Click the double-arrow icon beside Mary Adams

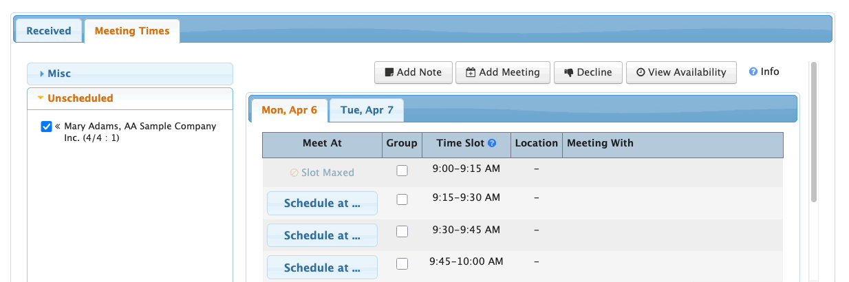(58, 127)
